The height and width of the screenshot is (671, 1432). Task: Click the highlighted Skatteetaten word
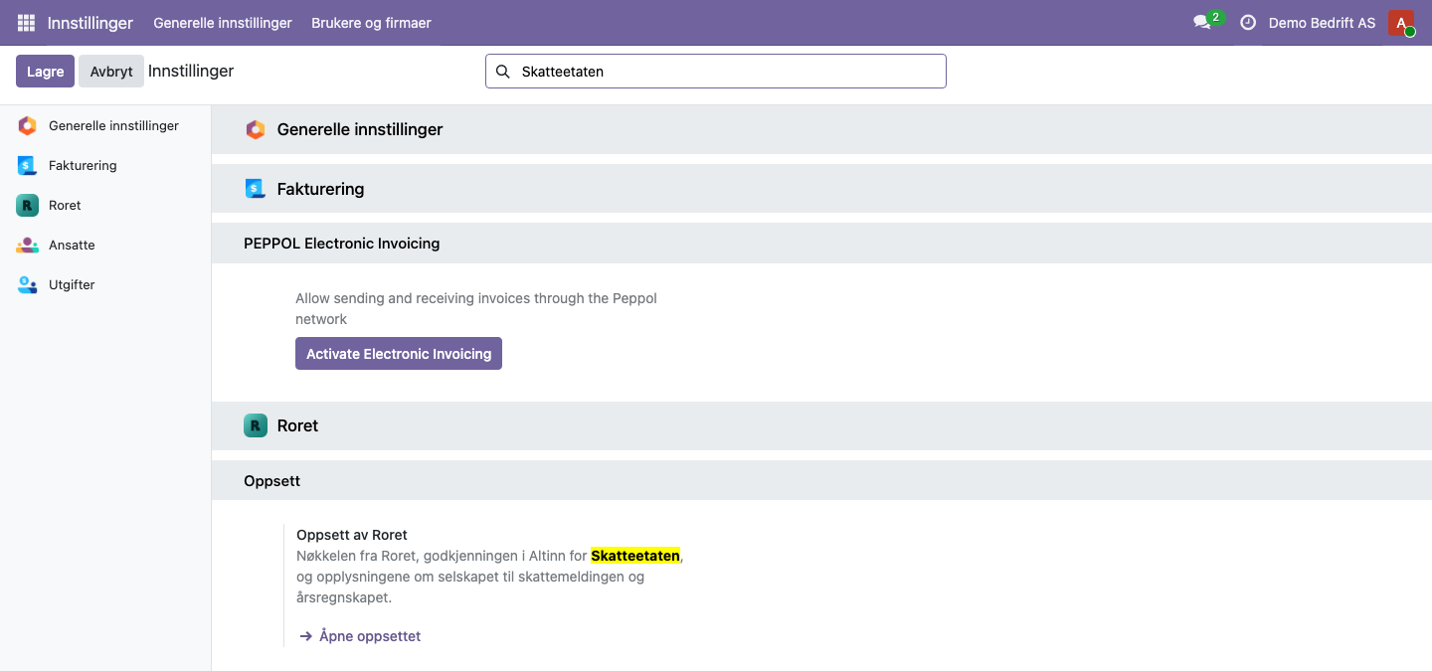click(x=635, y=556)
